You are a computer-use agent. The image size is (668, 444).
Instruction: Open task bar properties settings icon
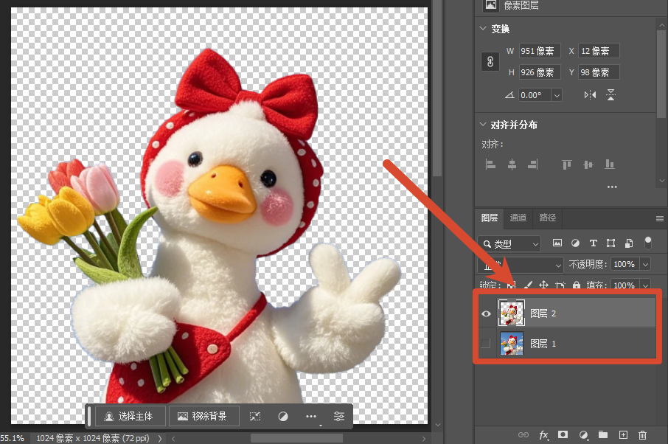click(x=339, y=416)
